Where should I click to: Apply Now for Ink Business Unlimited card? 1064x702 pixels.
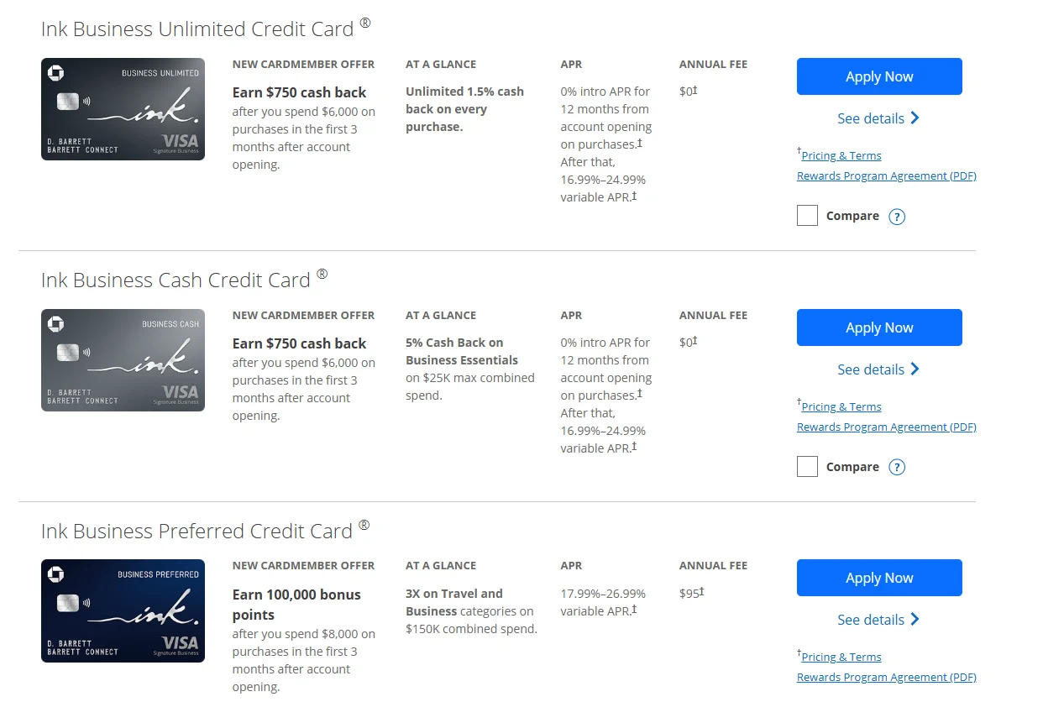coord(879,76)
